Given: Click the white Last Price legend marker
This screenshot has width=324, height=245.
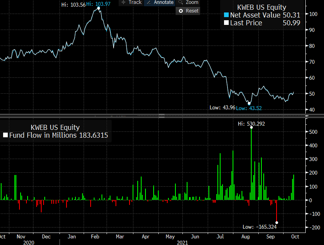Looking at the screenshot, I should 227,23.
